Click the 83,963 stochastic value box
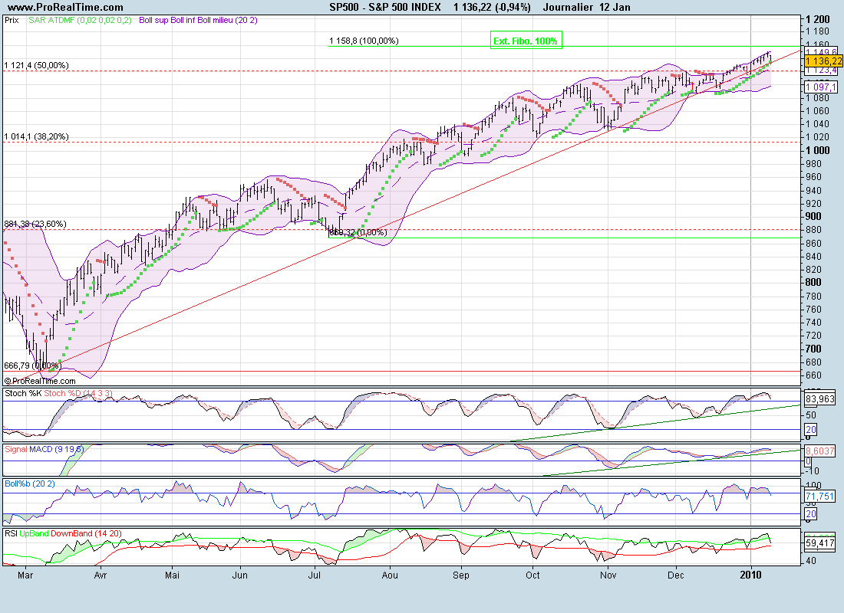This screenshot has height=613, width=844. tap(819, 399)
